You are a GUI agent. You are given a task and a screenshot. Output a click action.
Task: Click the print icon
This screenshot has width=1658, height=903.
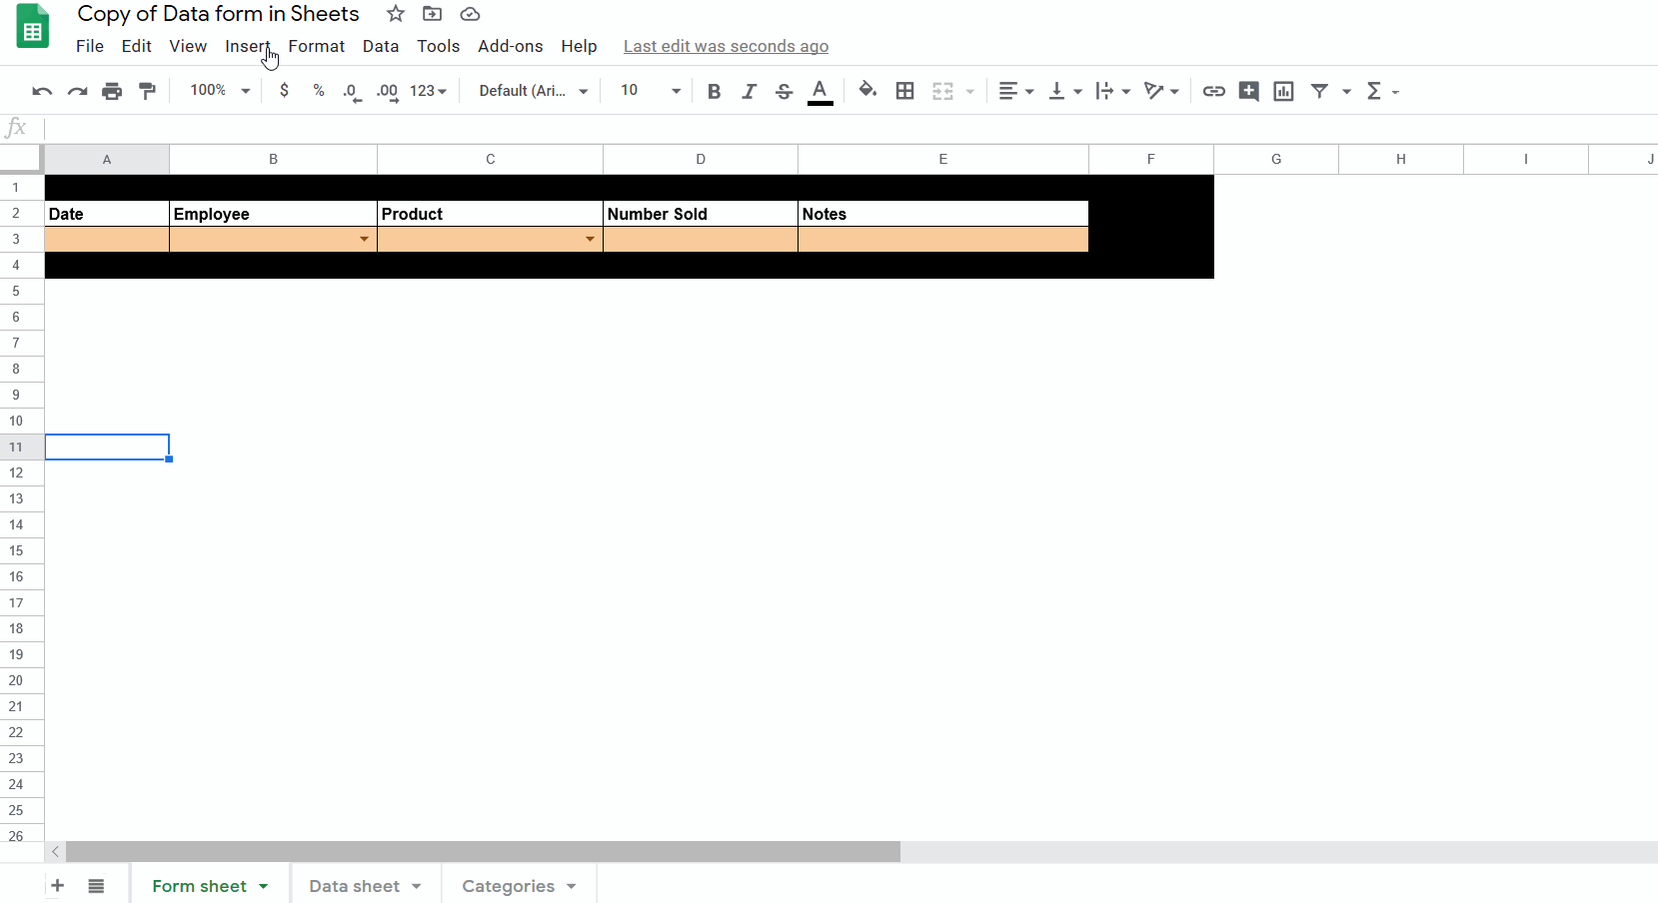point(112,91)
